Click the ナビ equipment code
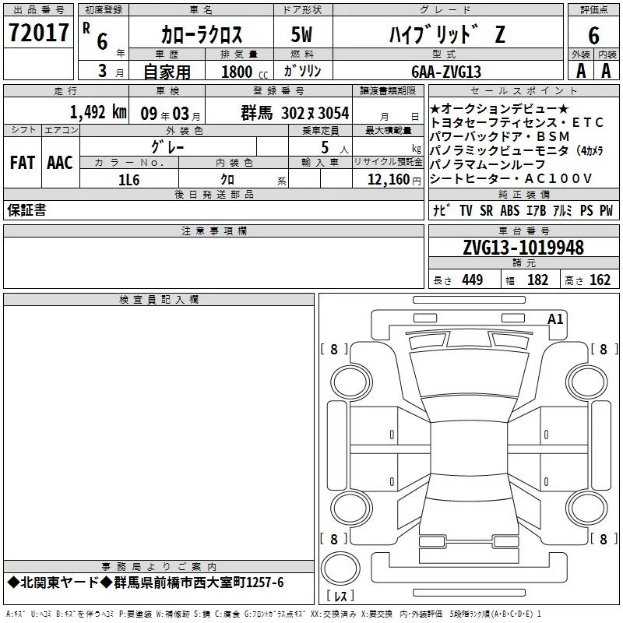This screenshot has height=623, width=623. [442, 210]
